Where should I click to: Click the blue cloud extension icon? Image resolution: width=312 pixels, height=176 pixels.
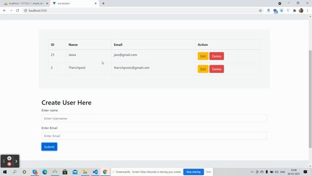coord(275,11)
